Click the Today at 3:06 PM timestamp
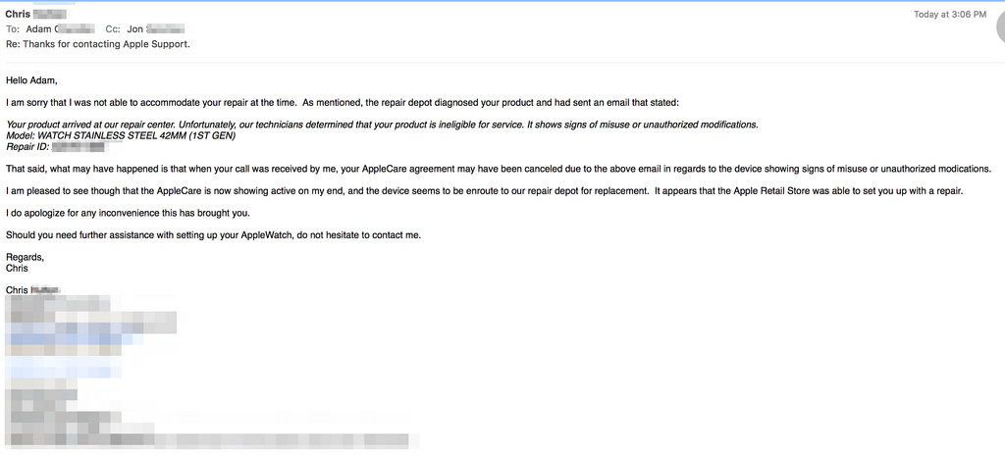 coord(950,14)
